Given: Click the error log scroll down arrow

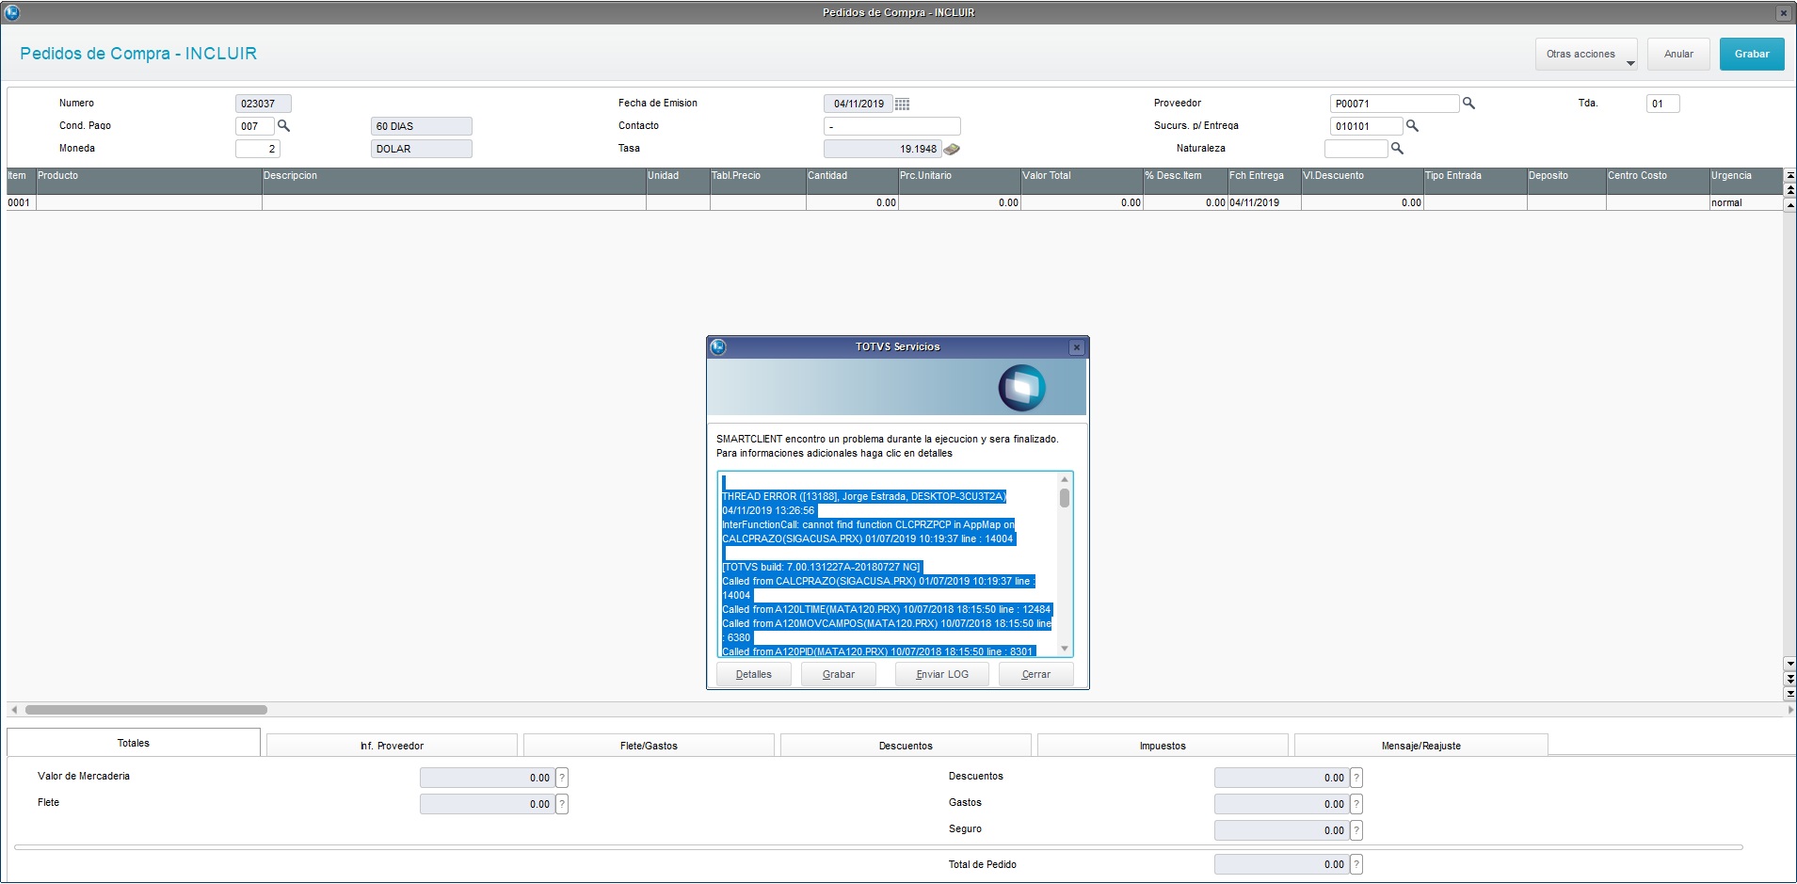Looking at the screenshot, I should (x=1065, y=649).
